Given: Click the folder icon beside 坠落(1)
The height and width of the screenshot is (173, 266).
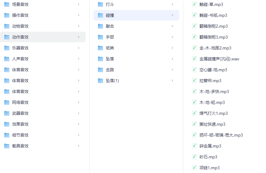Looking at the screenshot, I should 100,81.
